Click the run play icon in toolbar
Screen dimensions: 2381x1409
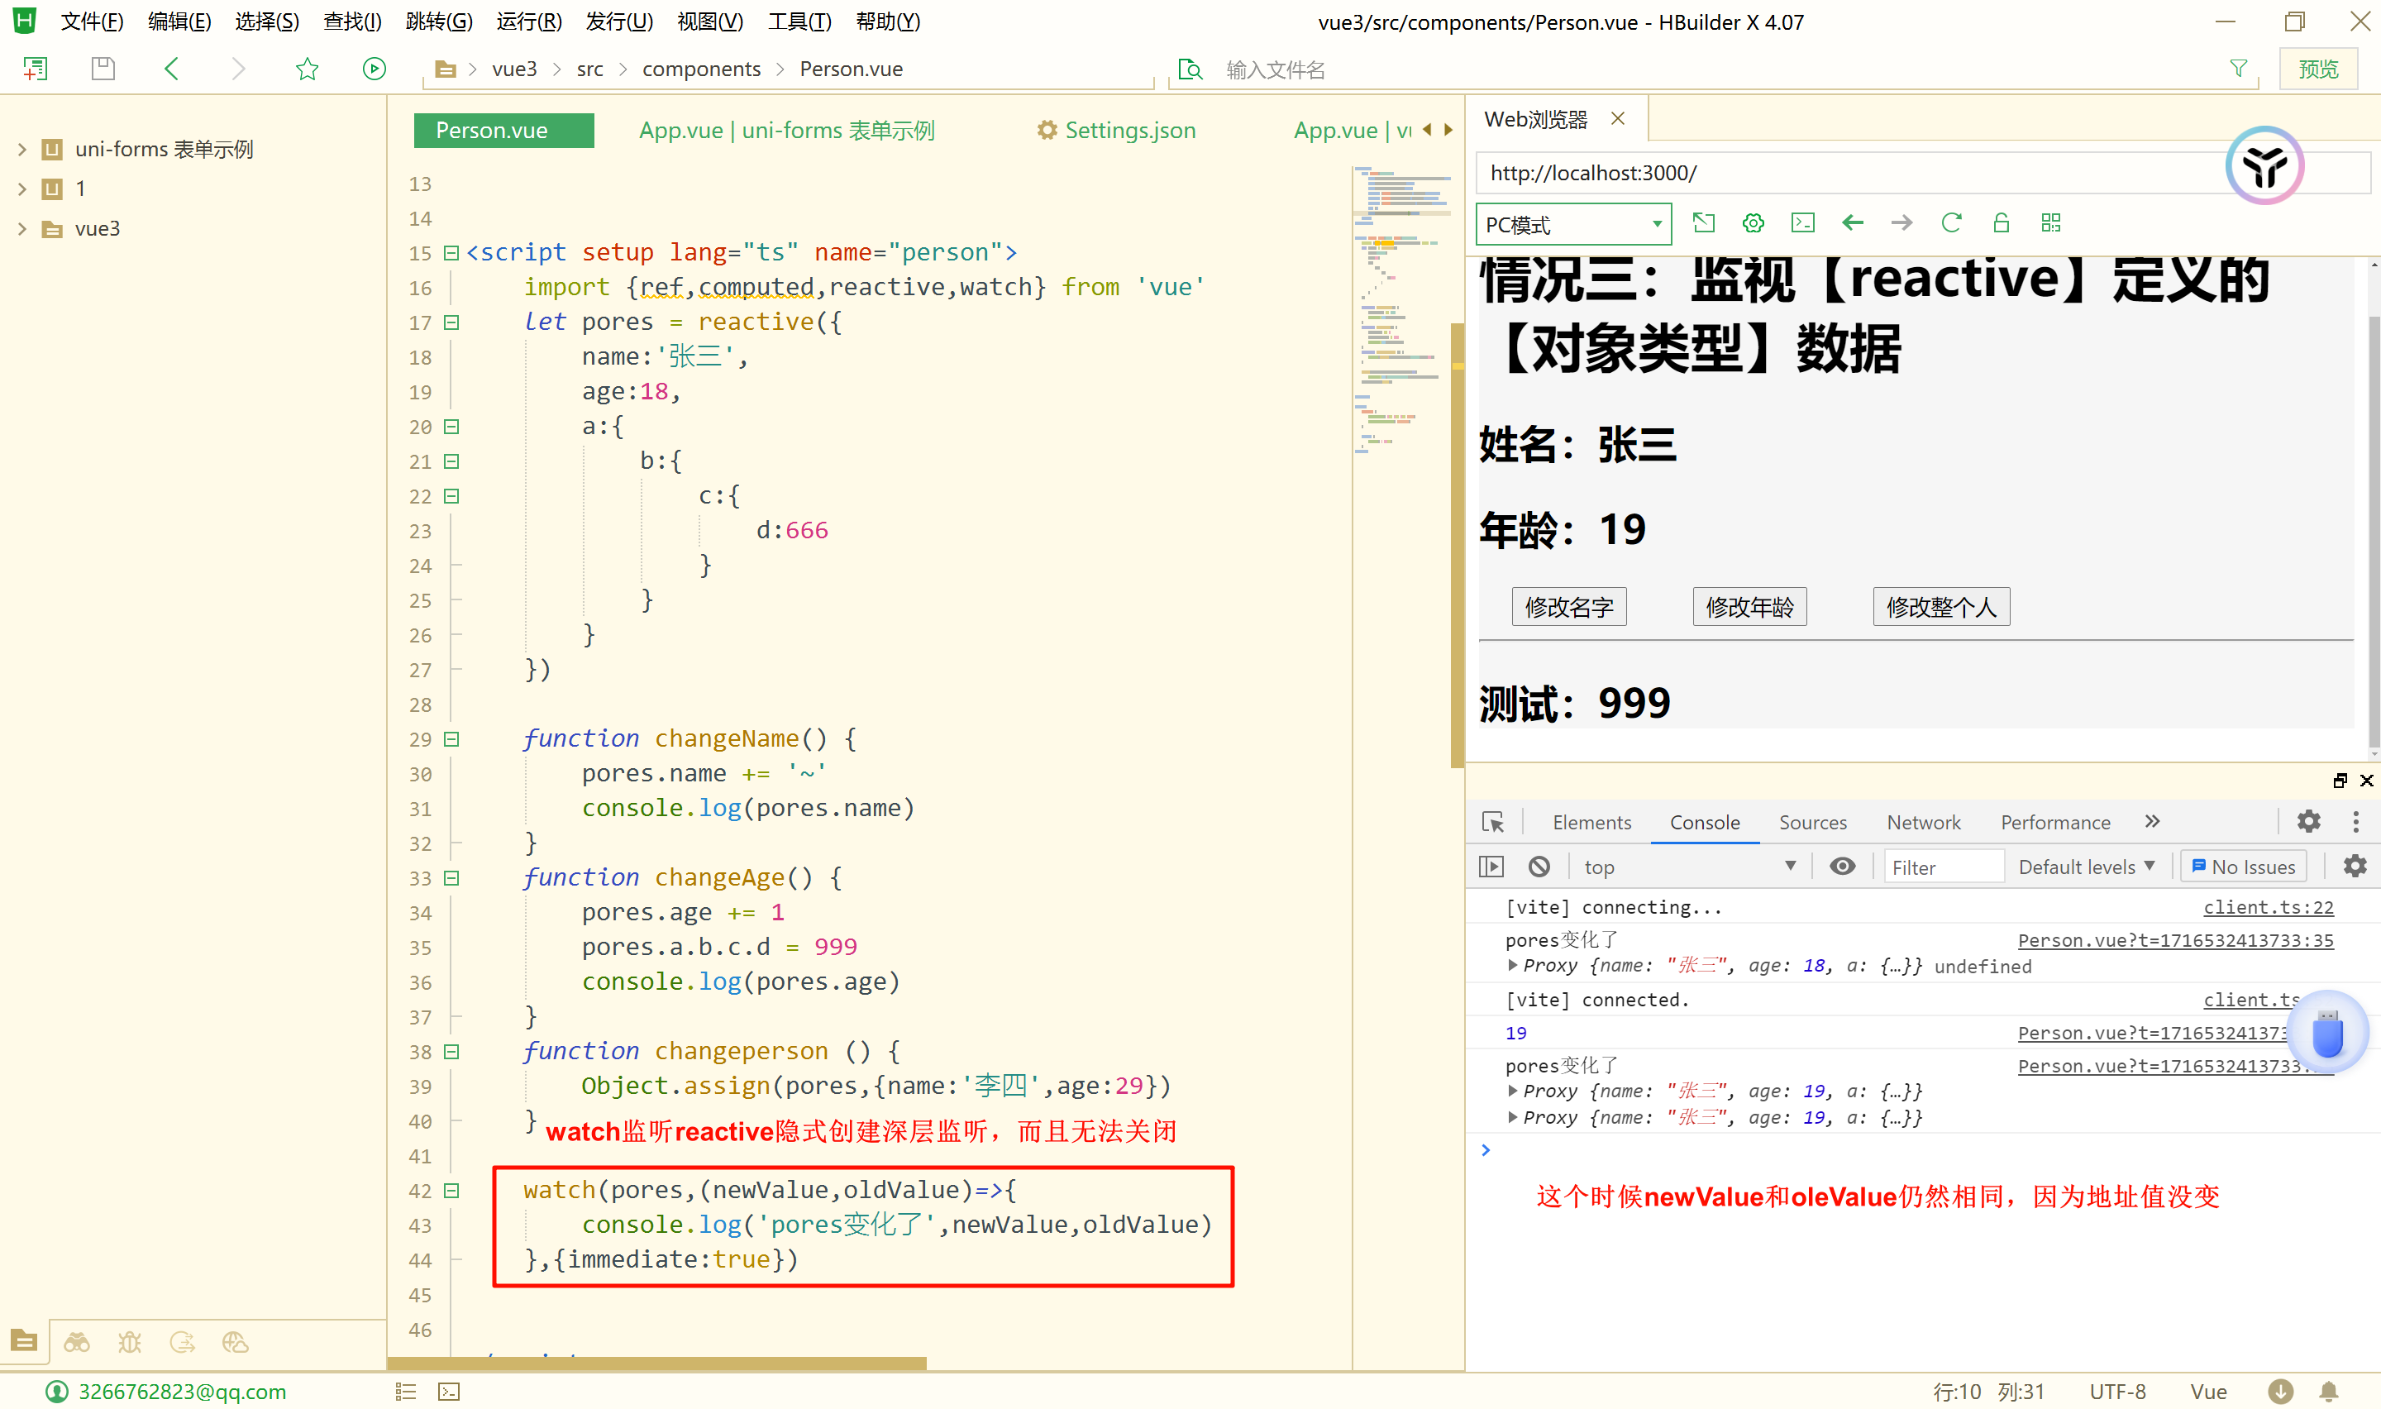[x=374, y=69]
